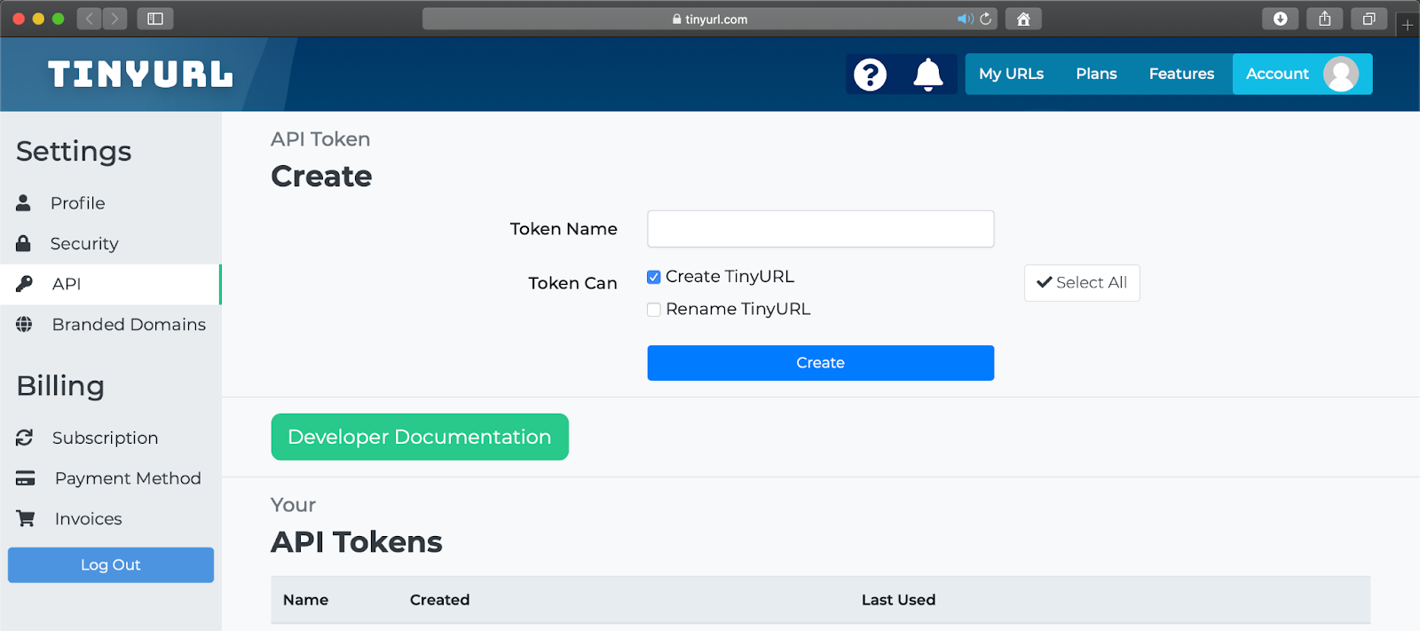This screenshot has height=631, width=1420.
Task: Click Select All permissions button
Action: pyautogui.click(x=1082, y=283)
